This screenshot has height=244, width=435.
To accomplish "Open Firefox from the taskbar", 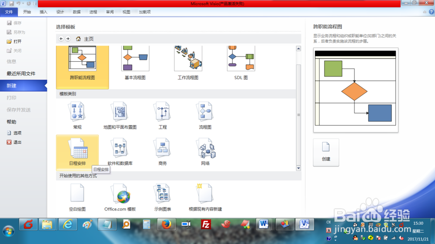I will coord(166,224).
